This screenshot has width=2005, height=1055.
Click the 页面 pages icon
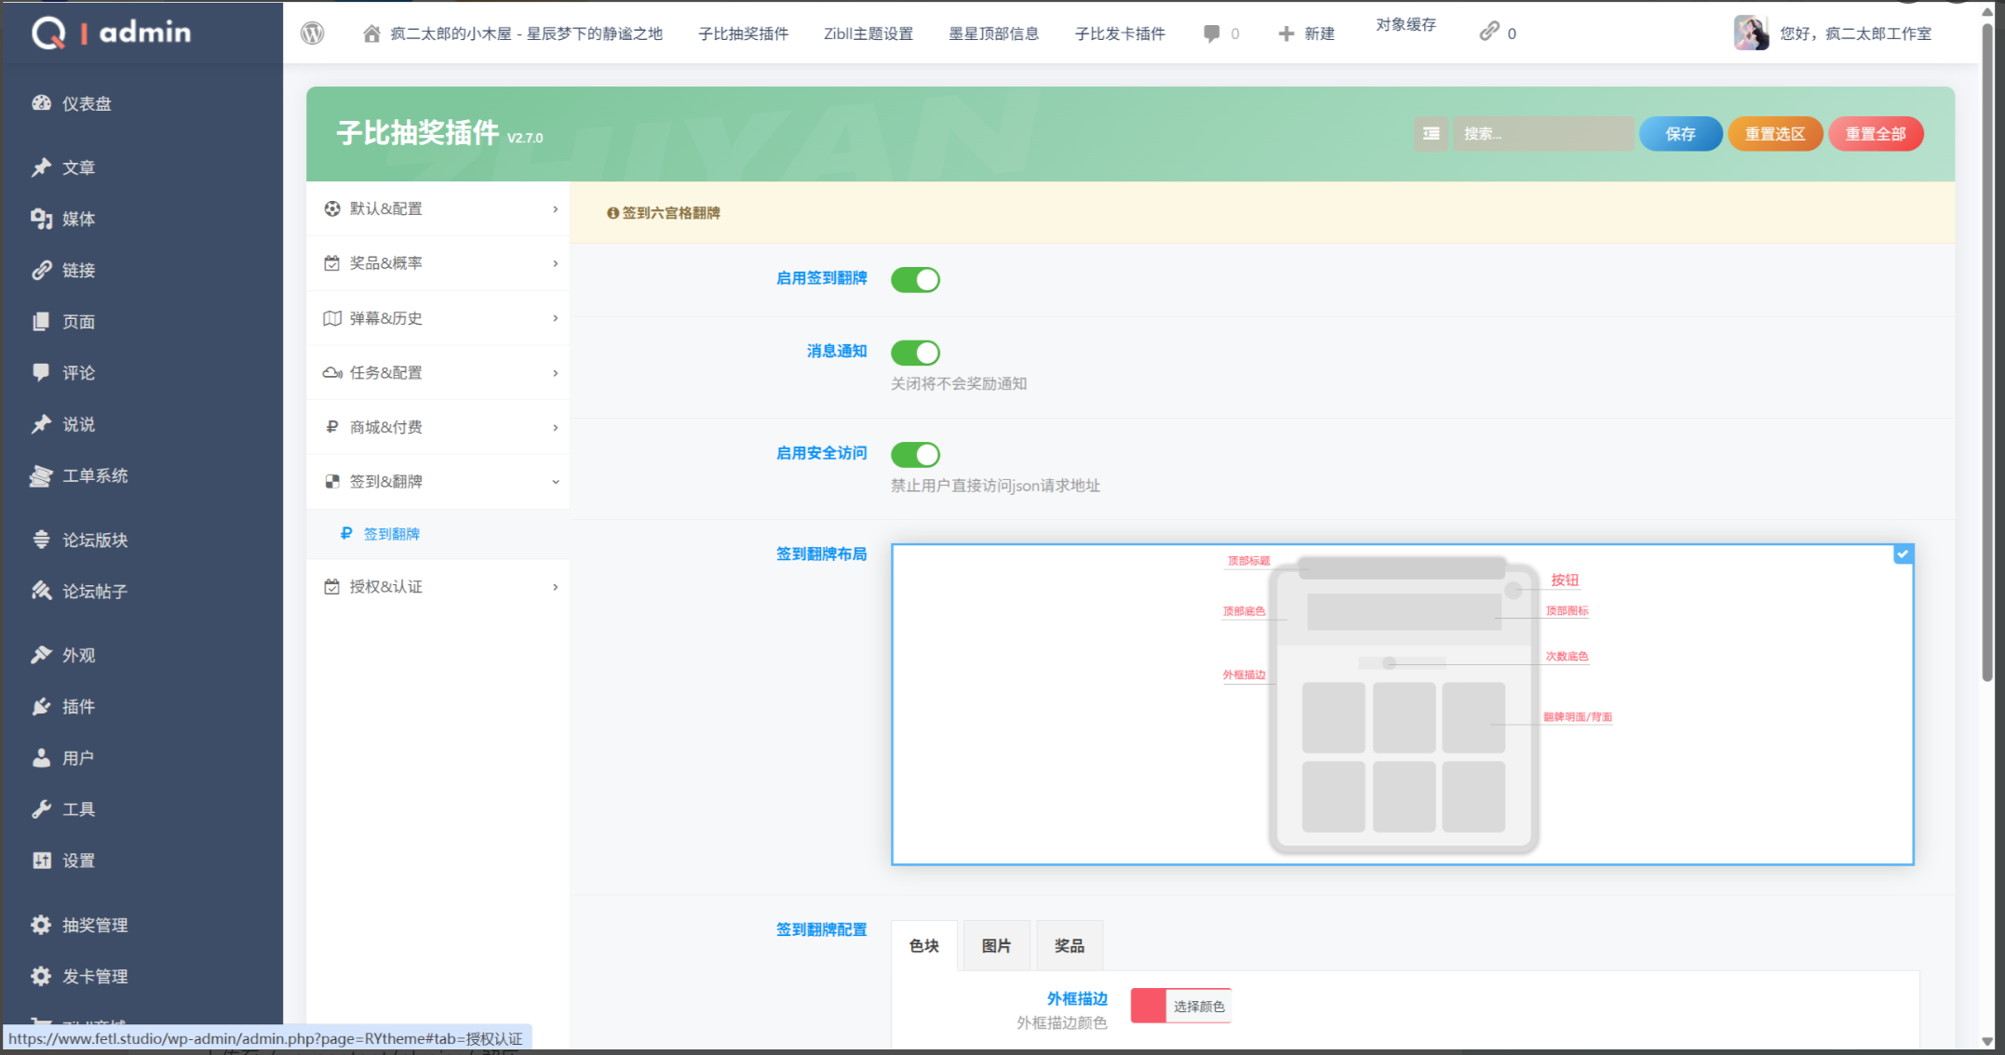42,321
